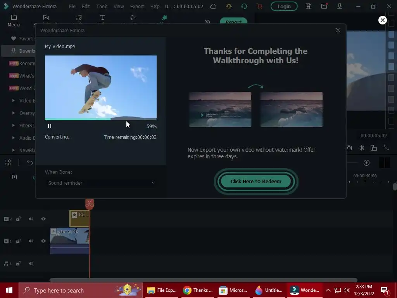Click the timeline zoom in plus icon
The image size is (397, 298).
click(x=367, y=163)
